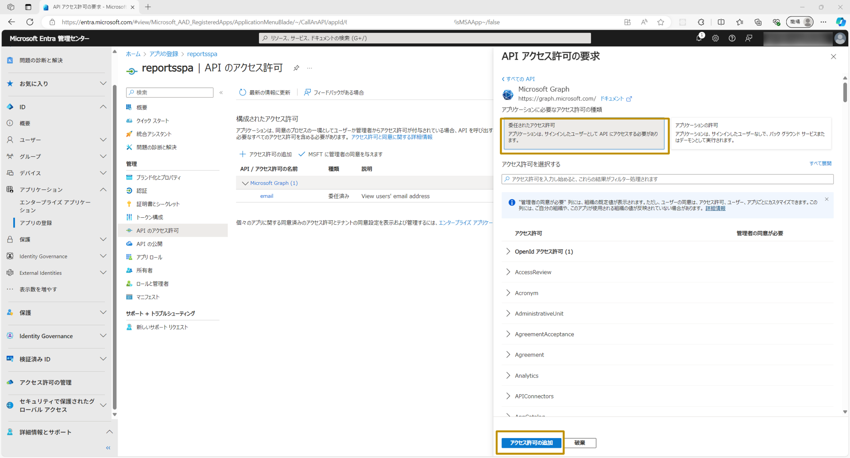Select アプリケーションの許可 option card
850x458 pixels.
pyautogui.click(x=751, y=133)
